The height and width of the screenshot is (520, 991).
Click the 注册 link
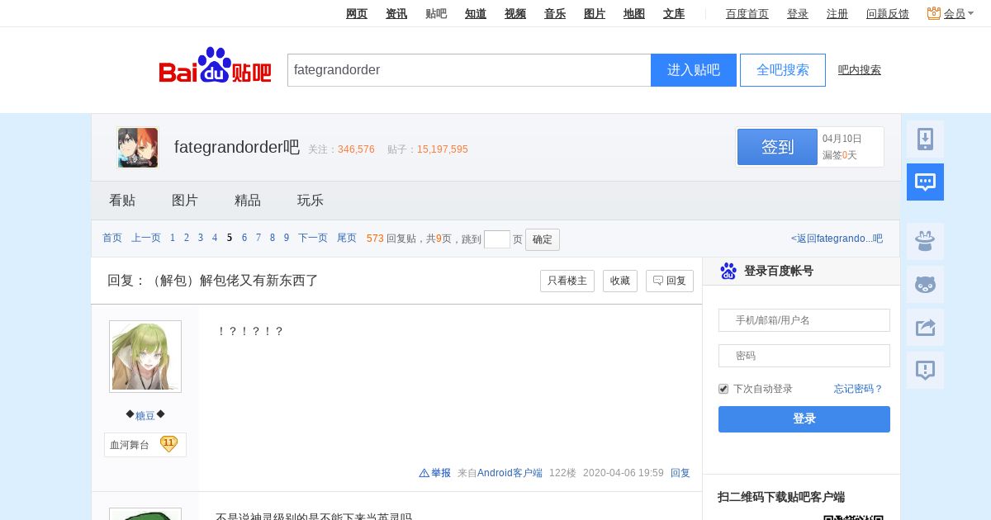[837, 13]
